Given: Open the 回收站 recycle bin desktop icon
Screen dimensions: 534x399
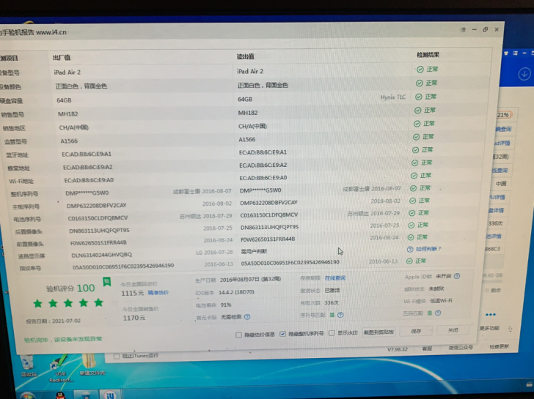Looking at the screenshot, I should 29,366.
